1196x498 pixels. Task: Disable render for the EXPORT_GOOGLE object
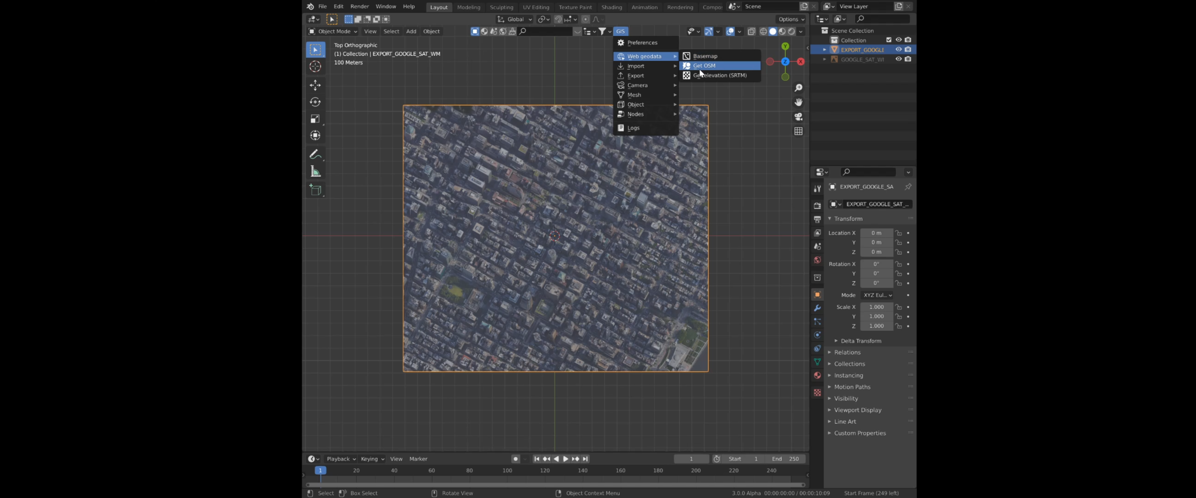tap(908, 49)
